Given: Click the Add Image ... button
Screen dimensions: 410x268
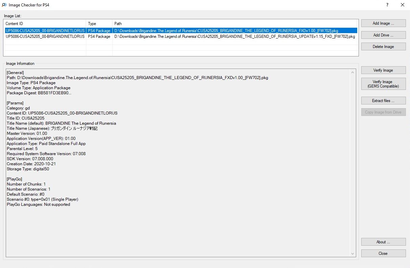Looking at the screenshot, I should click(383, 23).
